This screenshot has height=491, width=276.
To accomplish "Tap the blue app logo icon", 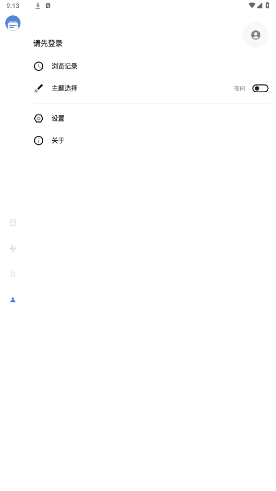I will coord(13,23).
